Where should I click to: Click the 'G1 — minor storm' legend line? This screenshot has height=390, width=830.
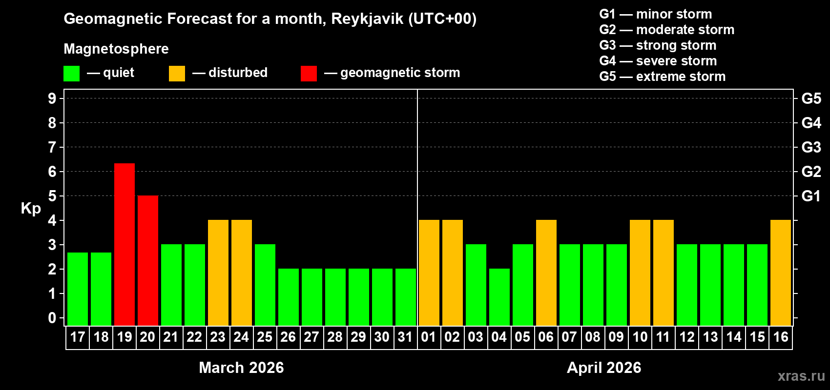[x=656, y=14]
